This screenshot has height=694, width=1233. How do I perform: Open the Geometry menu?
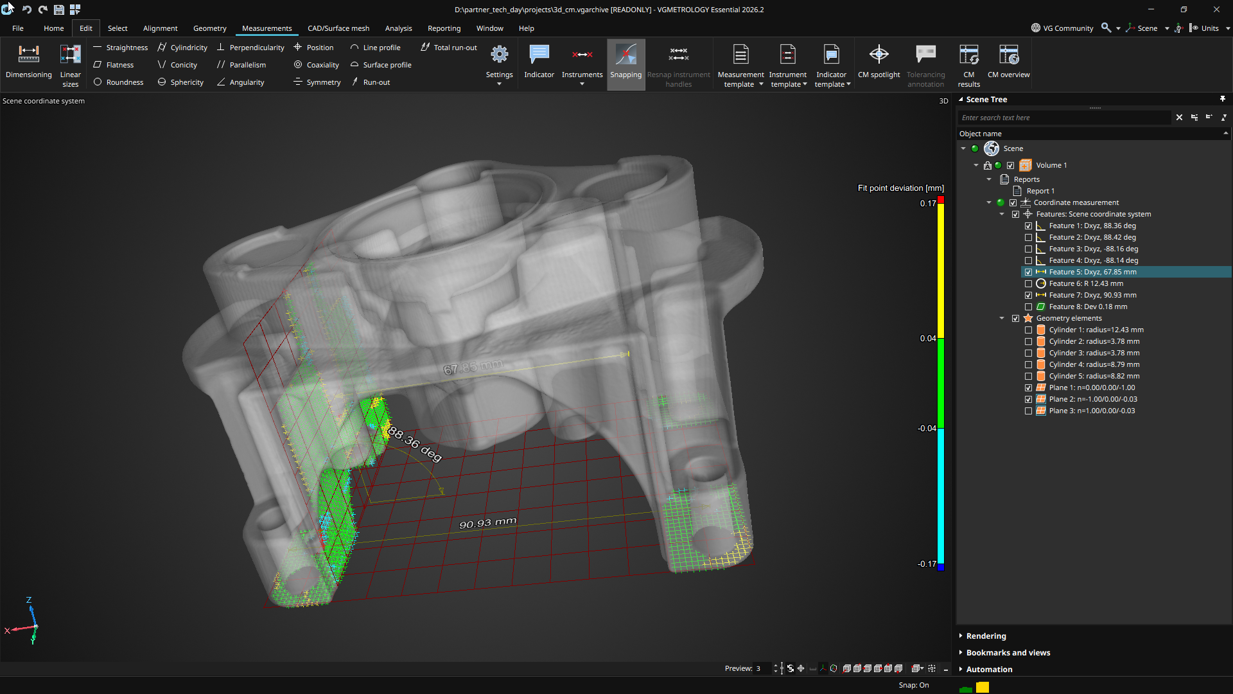point(209,28)
